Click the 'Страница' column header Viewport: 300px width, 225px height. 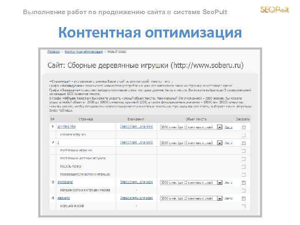(86, 119)
